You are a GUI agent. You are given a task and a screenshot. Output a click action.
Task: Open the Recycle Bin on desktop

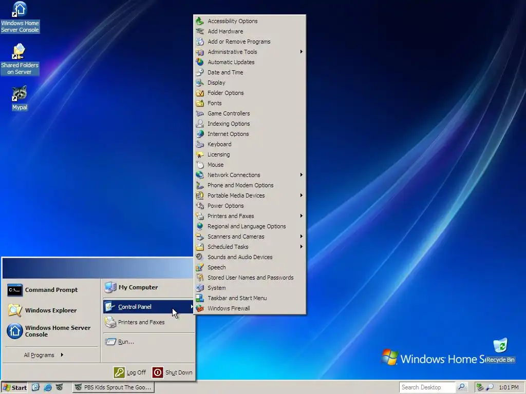[500, 351]
